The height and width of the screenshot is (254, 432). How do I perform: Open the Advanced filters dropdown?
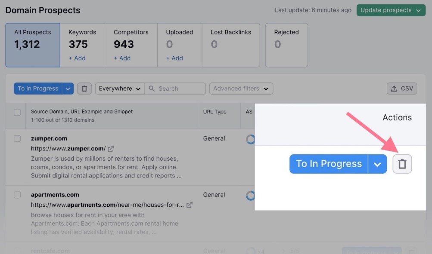click(241, 89)
